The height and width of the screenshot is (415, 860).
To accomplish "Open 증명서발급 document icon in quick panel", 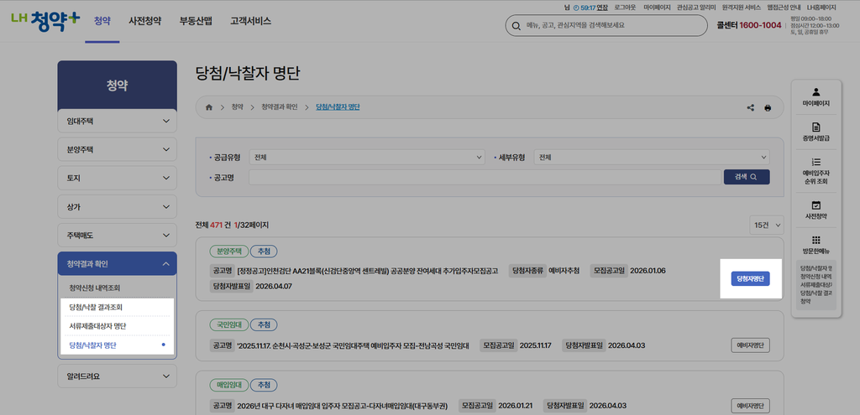I will [815, 127].
